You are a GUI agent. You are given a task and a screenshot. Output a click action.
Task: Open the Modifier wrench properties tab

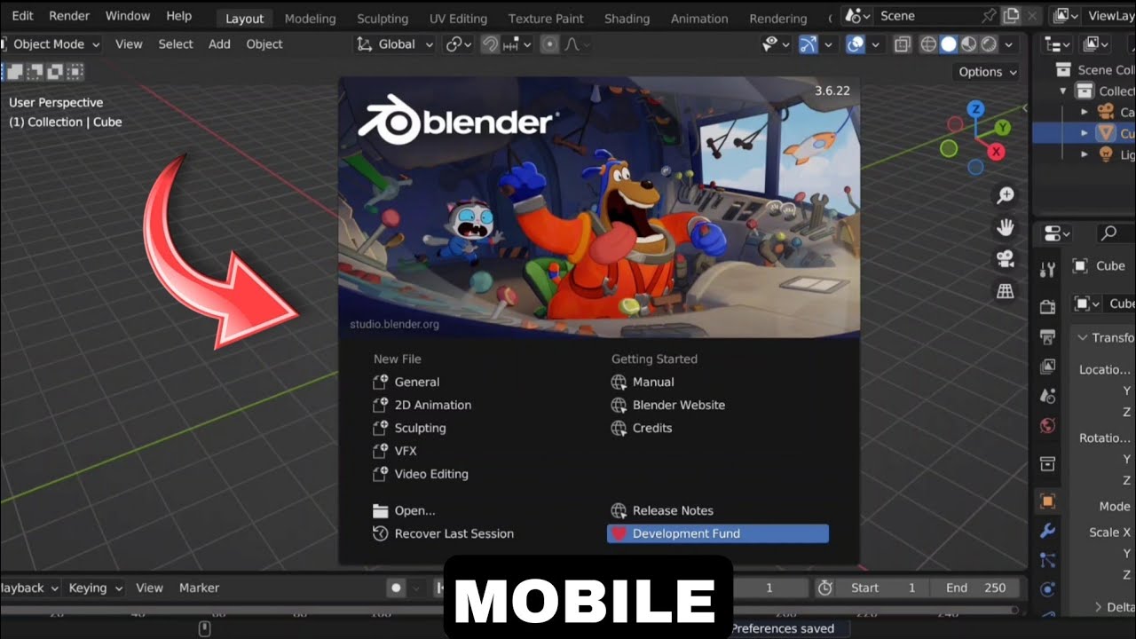coord(1048,531)
